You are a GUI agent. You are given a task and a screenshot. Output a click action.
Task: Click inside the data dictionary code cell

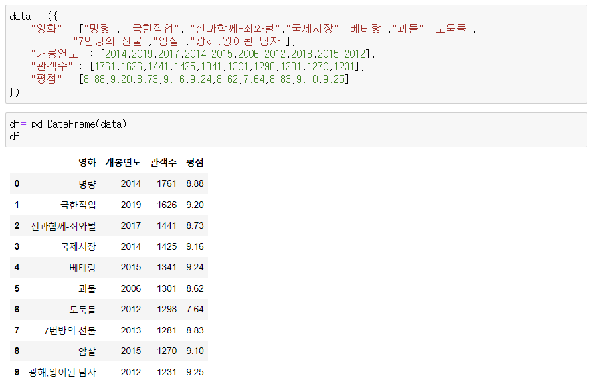296,54
